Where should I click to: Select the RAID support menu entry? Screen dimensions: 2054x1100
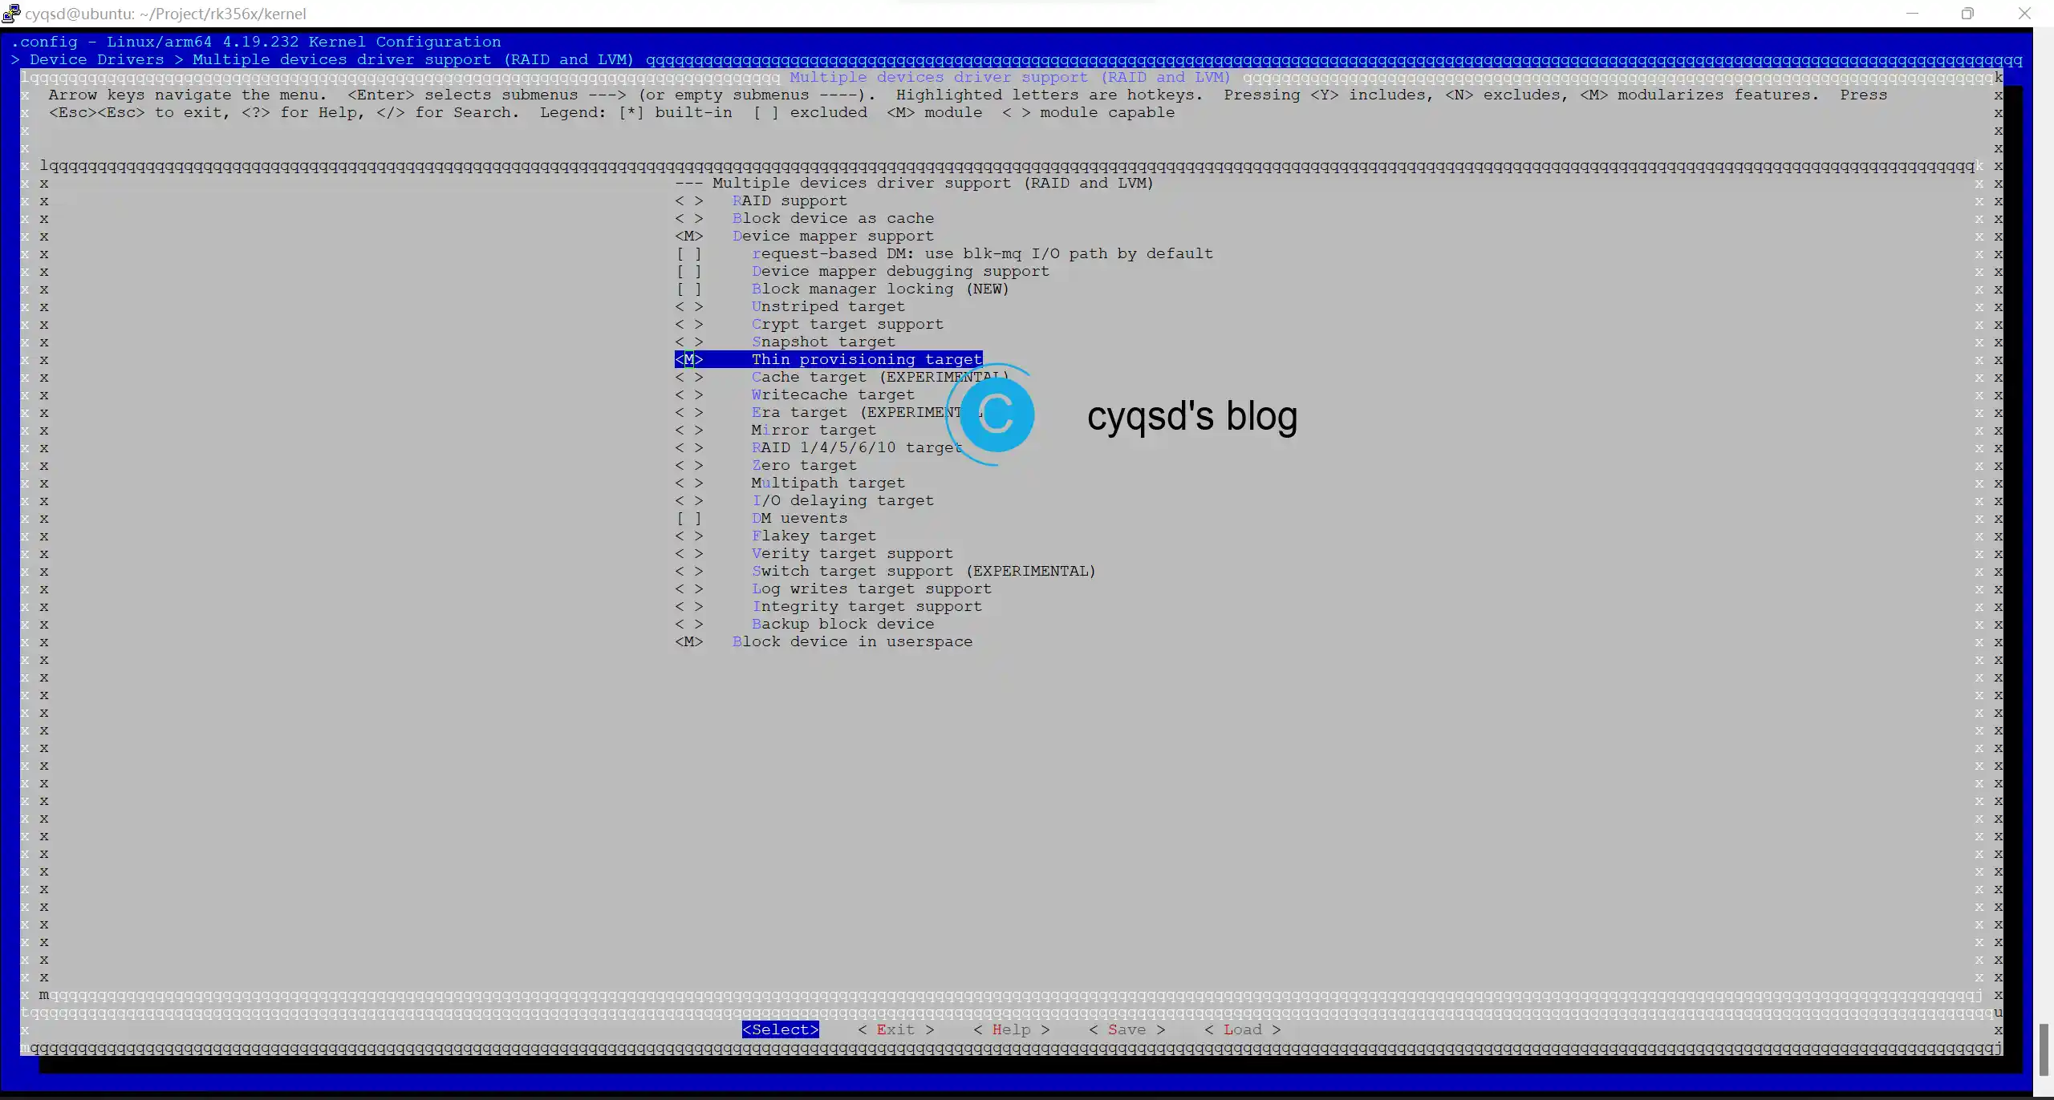point(761,200)
